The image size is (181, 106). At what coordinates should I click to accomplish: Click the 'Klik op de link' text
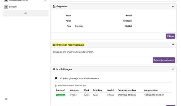(73, 52)
